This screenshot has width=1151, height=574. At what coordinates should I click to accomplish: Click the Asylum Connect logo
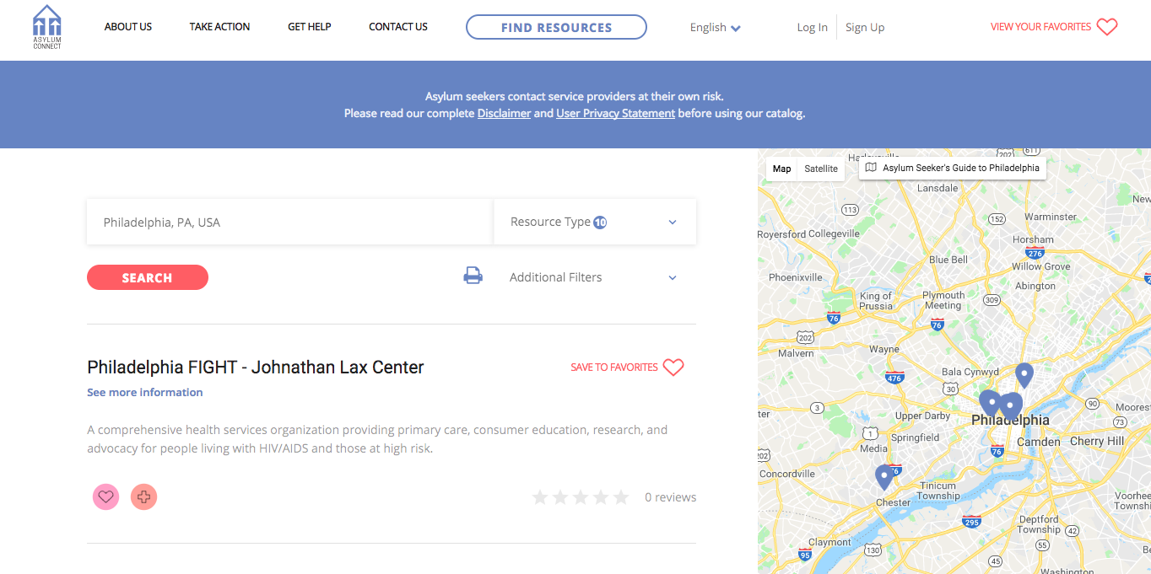pyautogui.click(x=47, y=27)
